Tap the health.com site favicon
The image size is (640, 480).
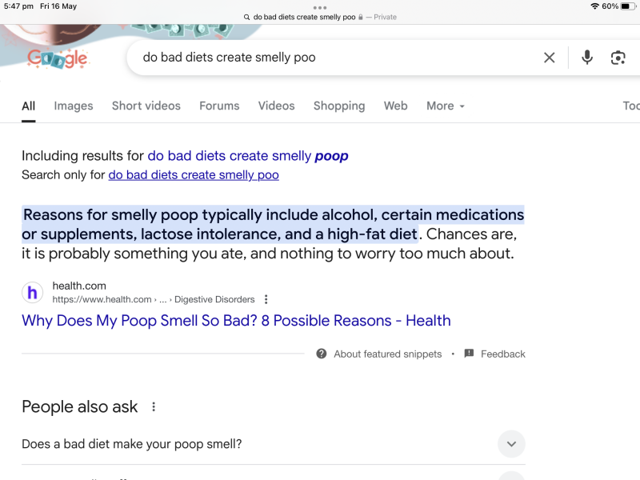32,293
